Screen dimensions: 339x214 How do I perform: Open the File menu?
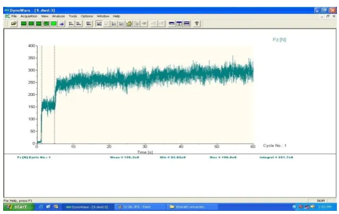click(x=14, y=16)
